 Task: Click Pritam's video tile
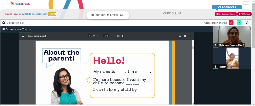(x=232, y=58)
